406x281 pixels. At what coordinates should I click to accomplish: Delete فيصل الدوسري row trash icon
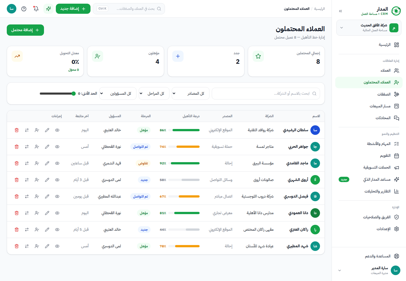click(x=17, y=196)
